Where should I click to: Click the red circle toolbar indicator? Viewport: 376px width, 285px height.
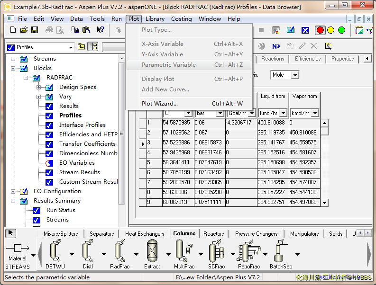(320, 30)
